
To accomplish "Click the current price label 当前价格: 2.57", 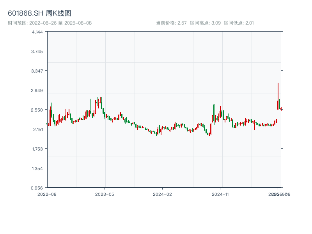I will coord(171,23).
